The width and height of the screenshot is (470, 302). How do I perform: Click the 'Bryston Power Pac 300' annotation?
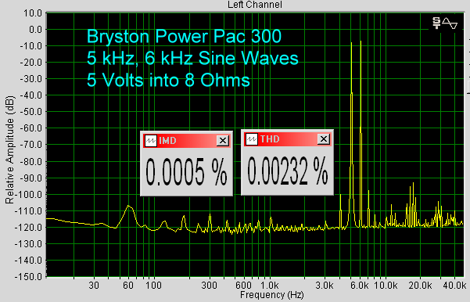(x=184, y=36)
